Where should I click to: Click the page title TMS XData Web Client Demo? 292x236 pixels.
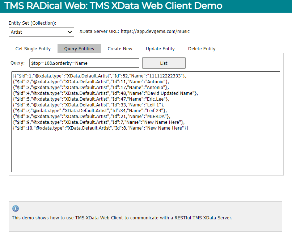coord(113,5)
